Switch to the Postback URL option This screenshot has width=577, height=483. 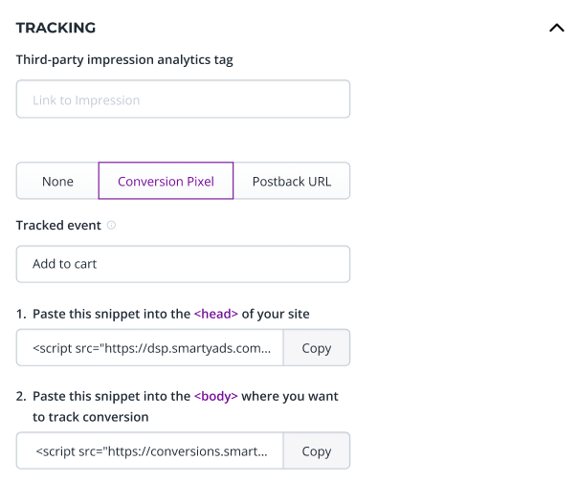(x=292, y=181)
